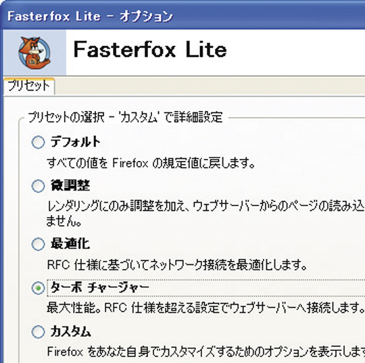Choose the 微調整 radio button circle
The height and width of the screenshot is (363, 365).
click(38, 186)
